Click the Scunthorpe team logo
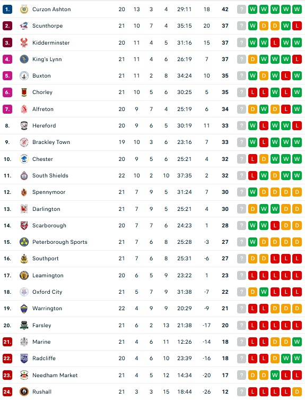The image size is (305, 400). (24, 26)
